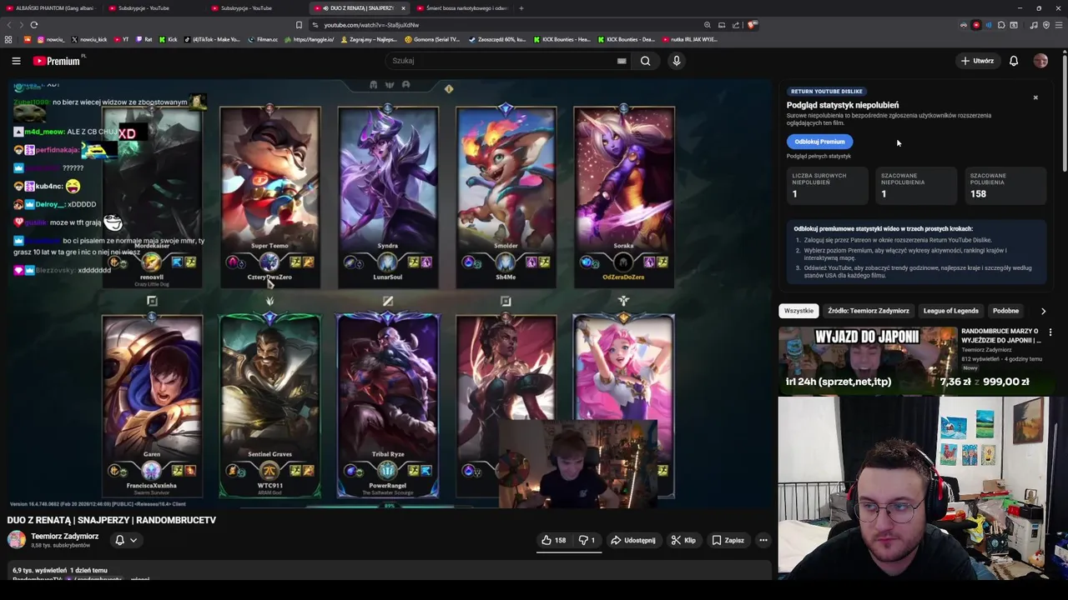Open the on-screen keyboard icon in the search box

pyautogui.click(x=622, y=61)
